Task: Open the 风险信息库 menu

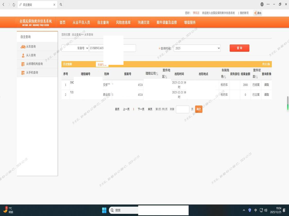Action: pos(123,22)
